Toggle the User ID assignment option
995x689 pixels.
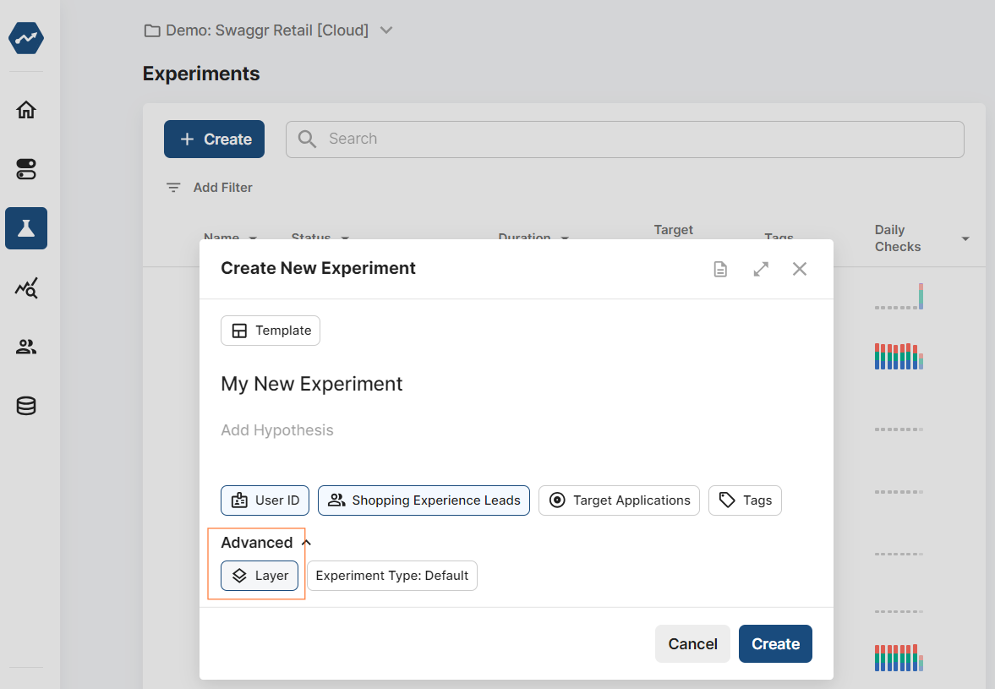[265, 500]
